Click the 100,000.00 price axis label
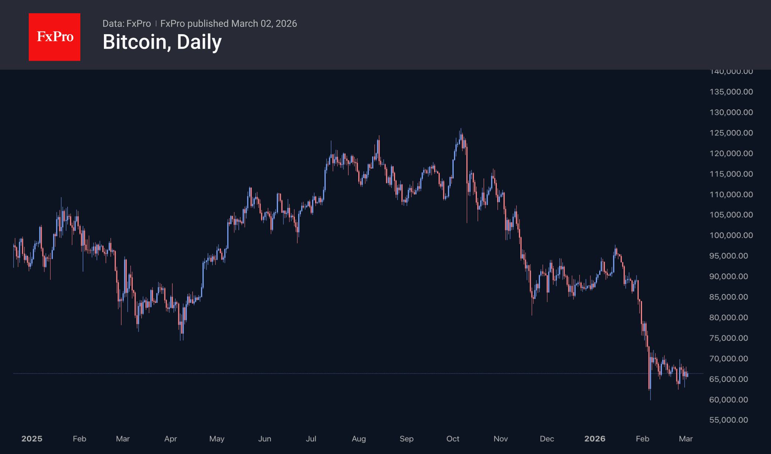Viewport: 771px width, 454px height. pos(731,235)
